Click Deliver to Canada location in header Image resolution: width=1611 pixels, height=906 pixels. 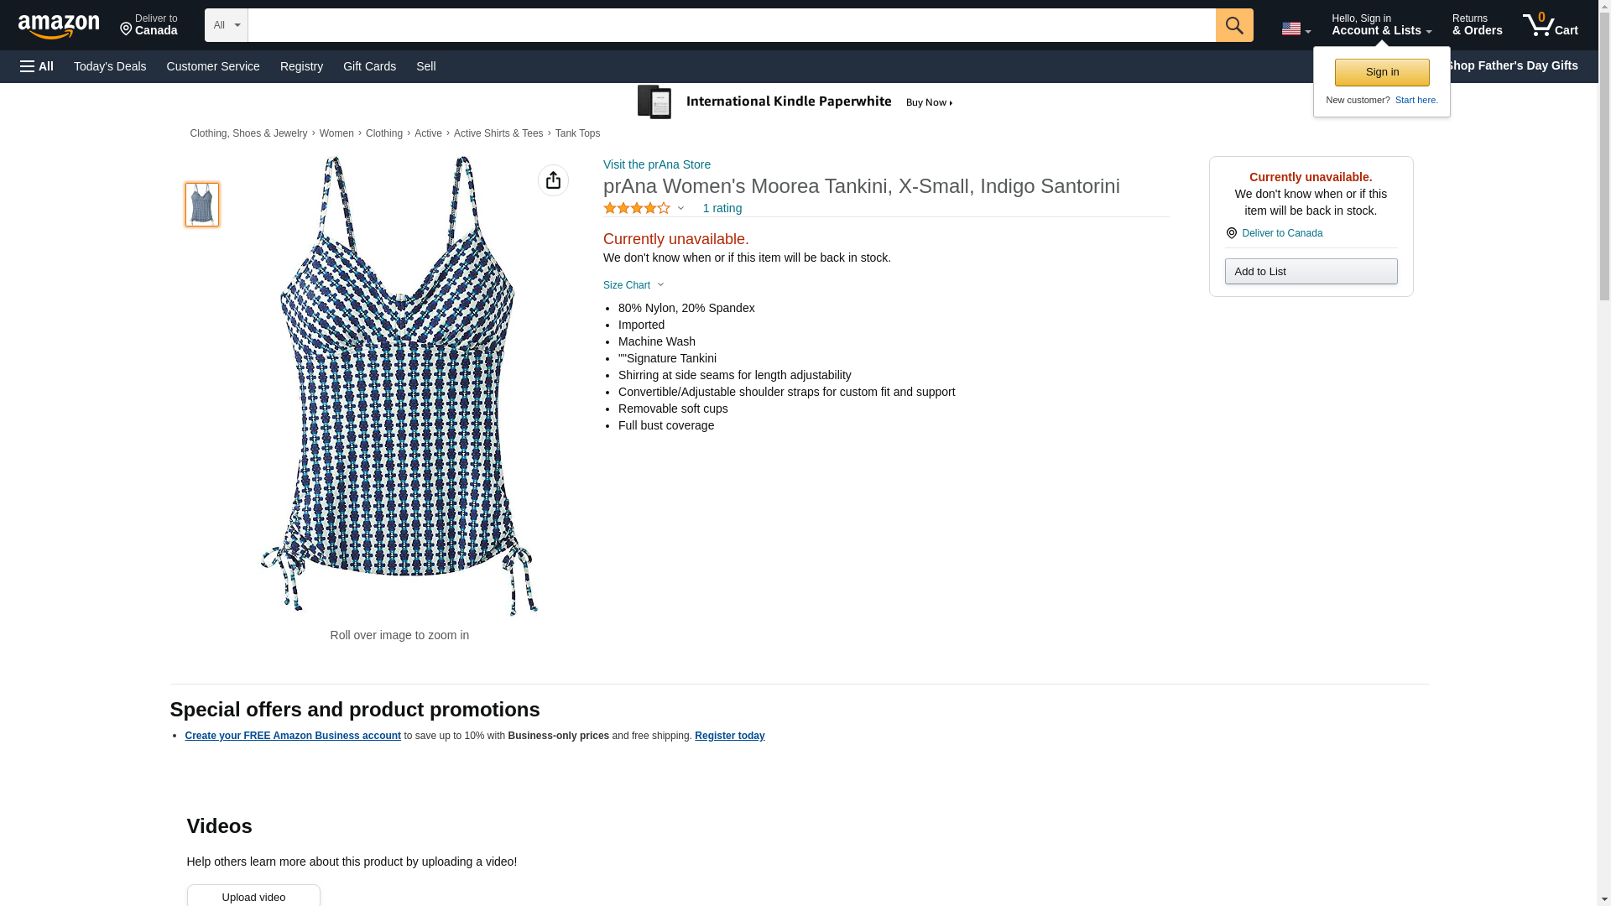coord(149,25)
